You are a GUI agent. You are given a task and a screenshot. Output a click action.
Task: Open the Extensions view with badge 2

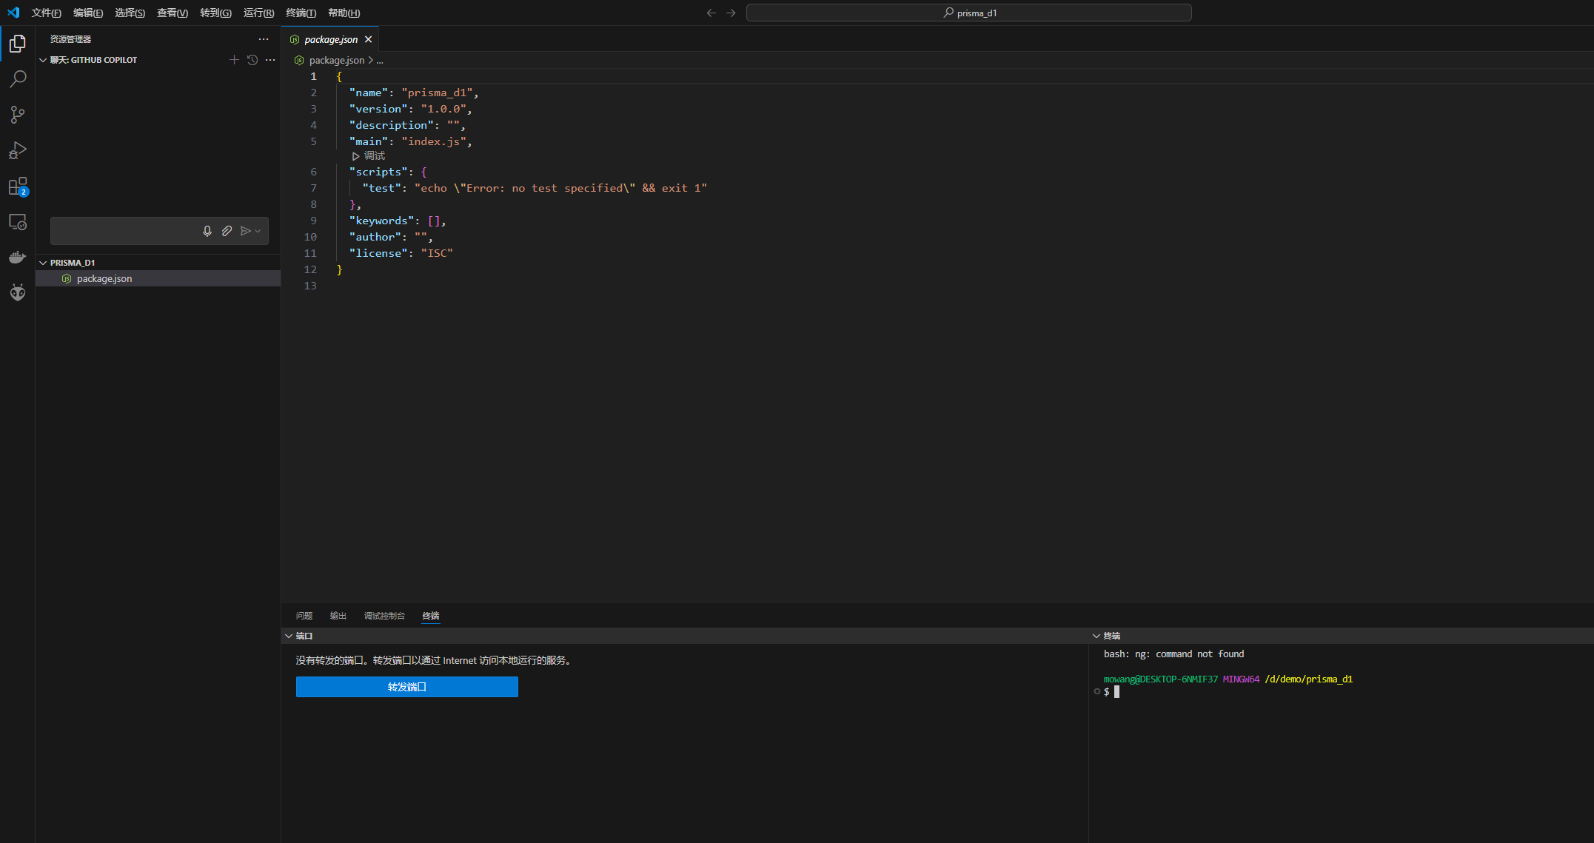click(x=18, y=186)
